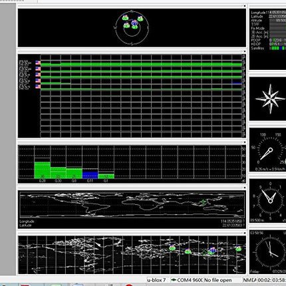
Task: Click the first US flag in history chart
Action: [x=38, y=63]
